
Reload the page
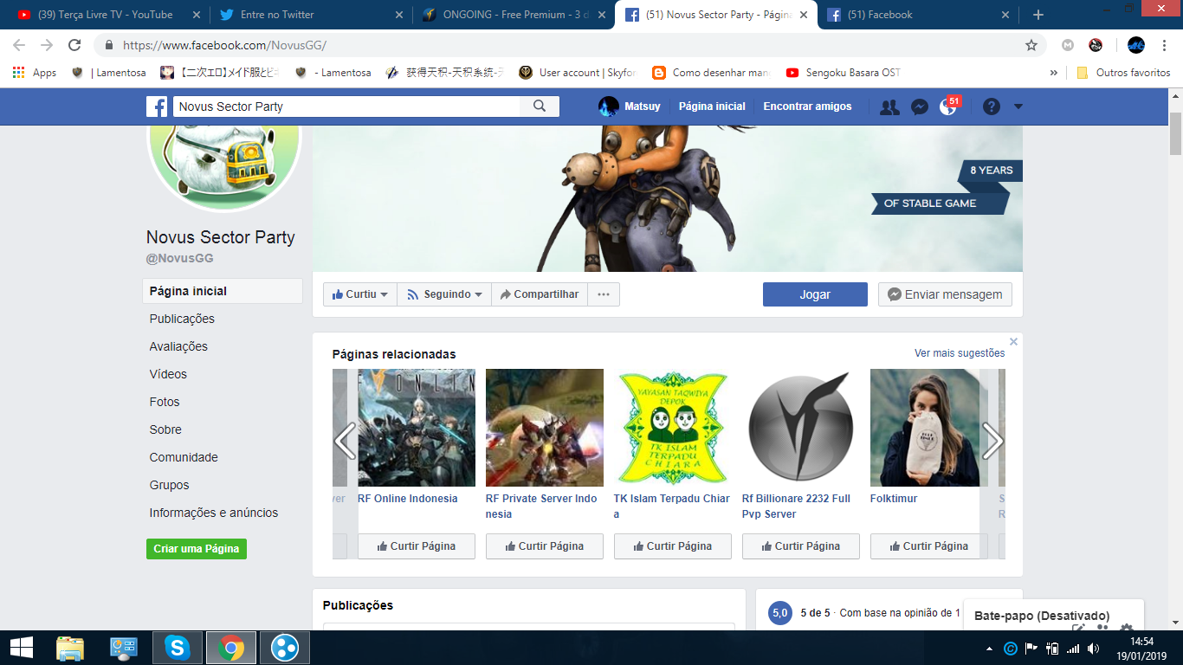point(74,45)
